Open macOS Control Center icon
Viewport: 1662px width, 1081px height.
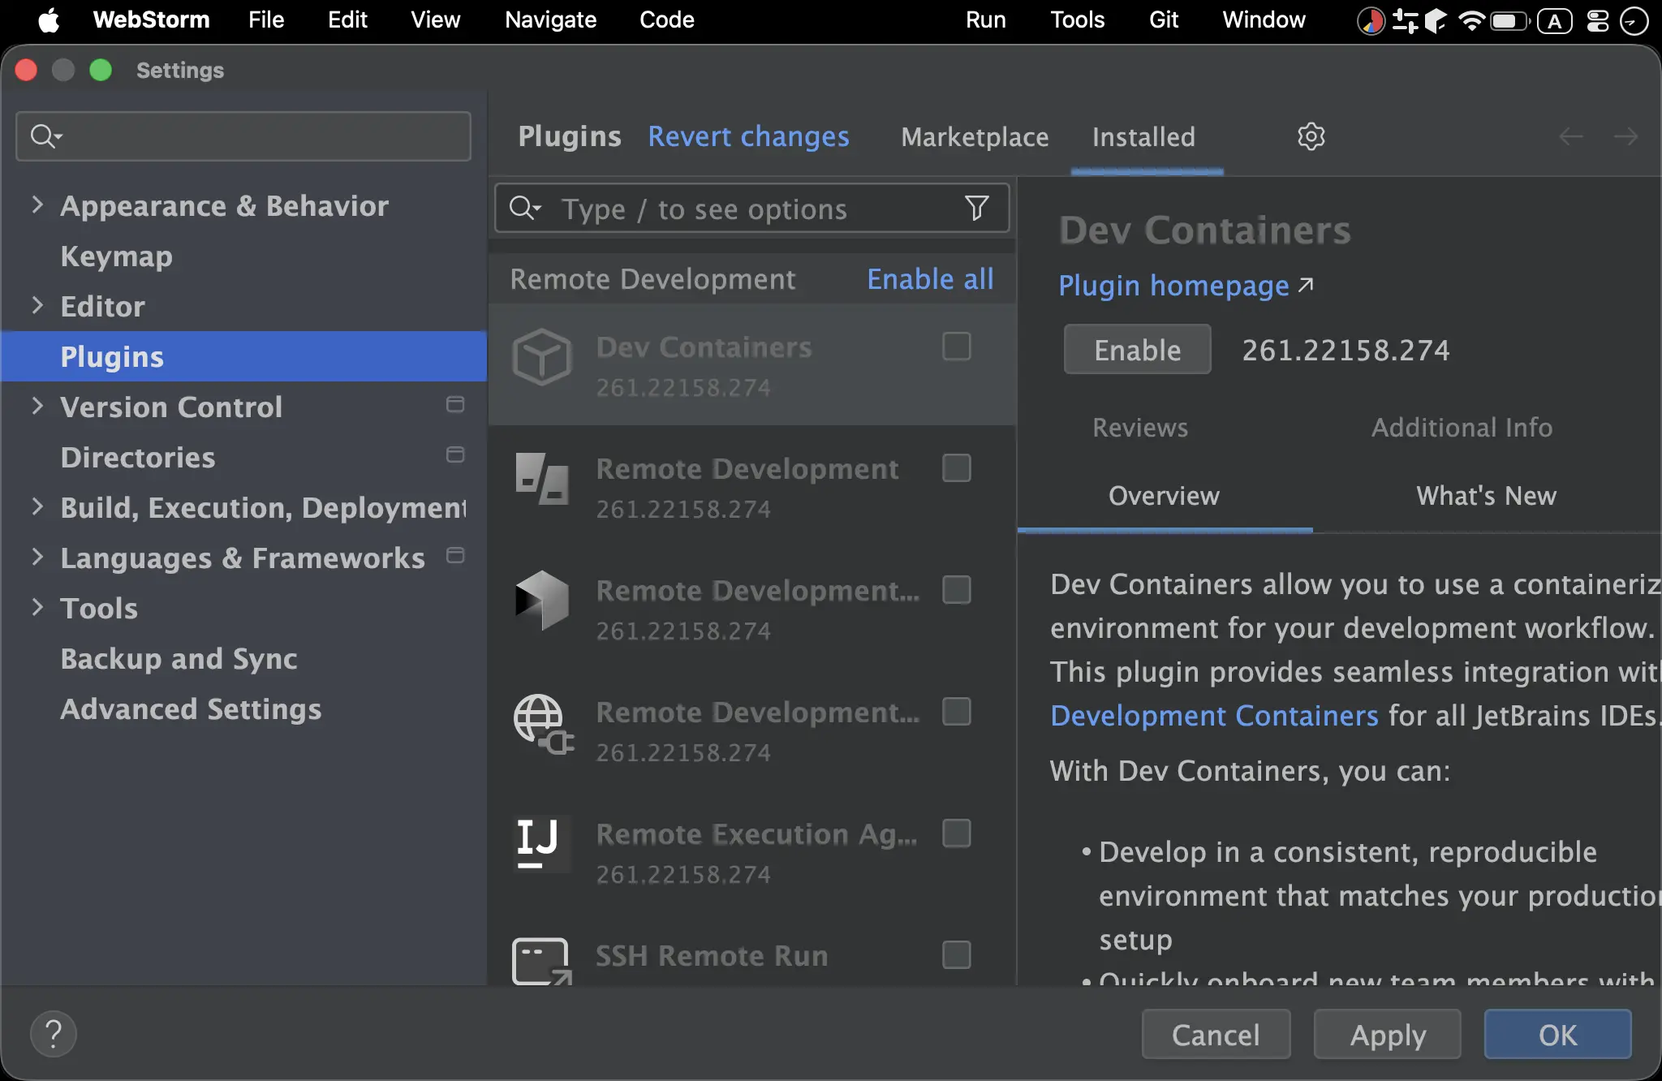pyautogui.click(x=1597, y=20)
